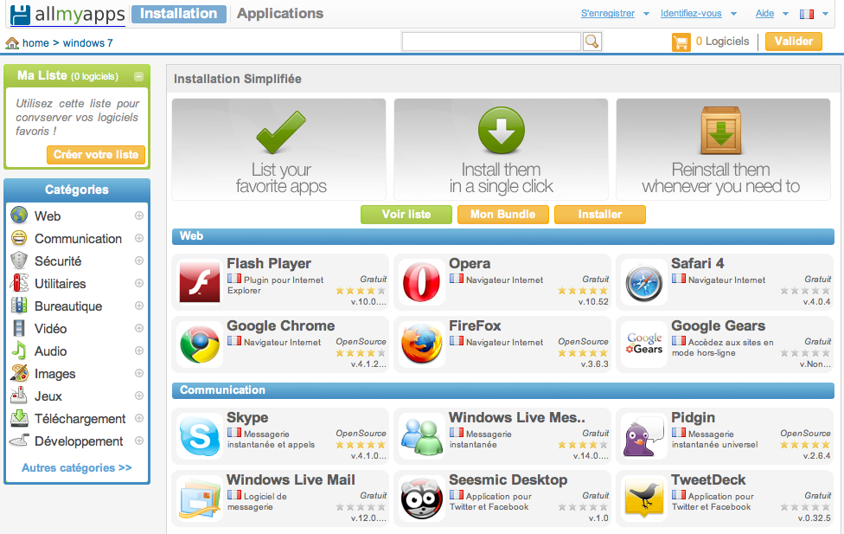
Task: Click the home house icon
Action: (12, 43)
